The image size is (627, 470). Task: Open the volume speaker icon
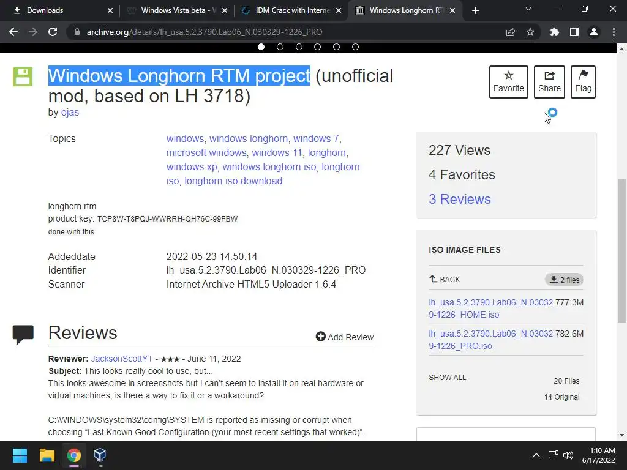568,455
